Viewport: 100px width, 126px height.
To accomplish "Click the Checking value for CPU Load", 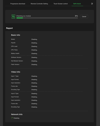I will [35, 46].
